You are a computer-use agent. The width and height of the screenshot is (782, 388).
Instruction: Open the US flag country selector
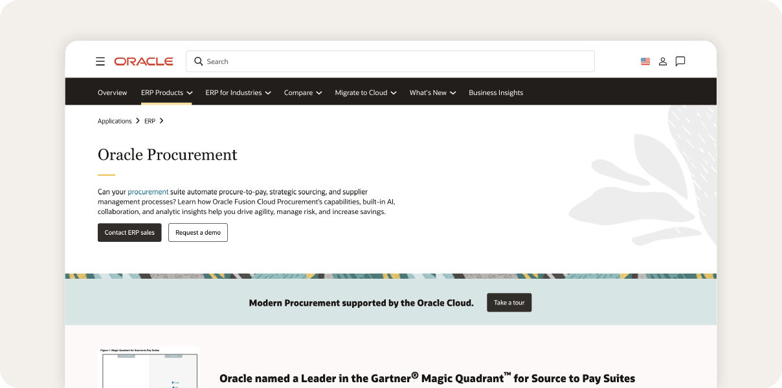[645, 61]
